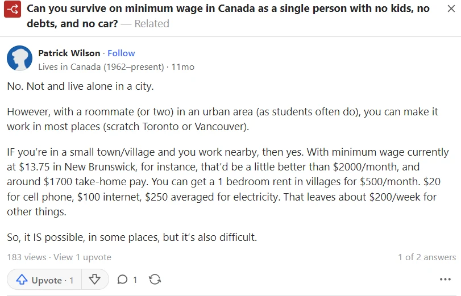The image size is (461, 296).
Task: Toggle the downvote arrow icon
Action: pyautogui.click(x=95, y=280)
